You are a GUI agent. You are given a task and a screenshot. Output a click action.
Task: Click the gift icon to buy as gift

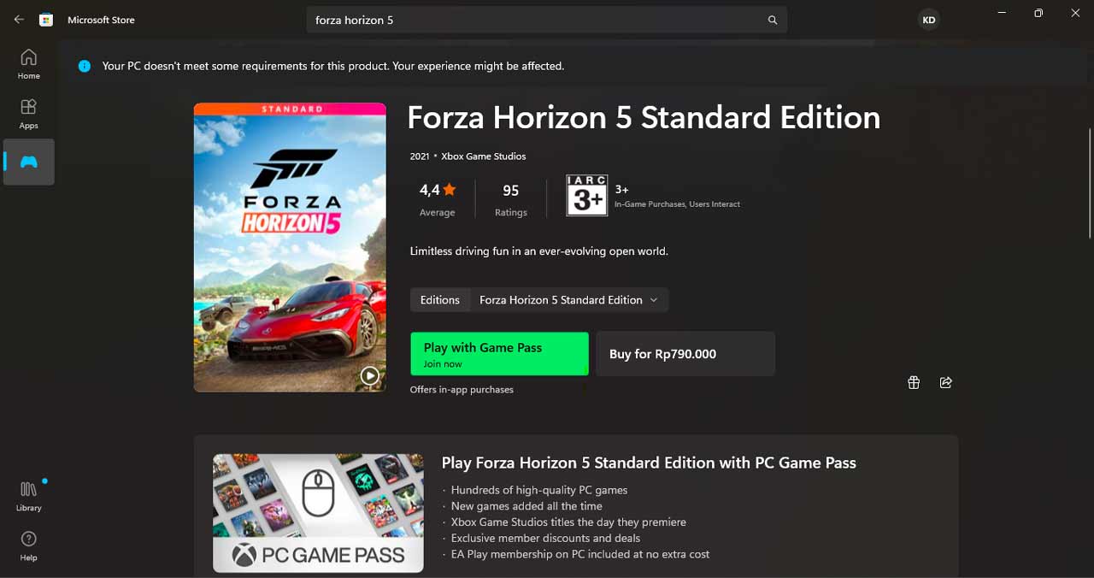(914, 382)
